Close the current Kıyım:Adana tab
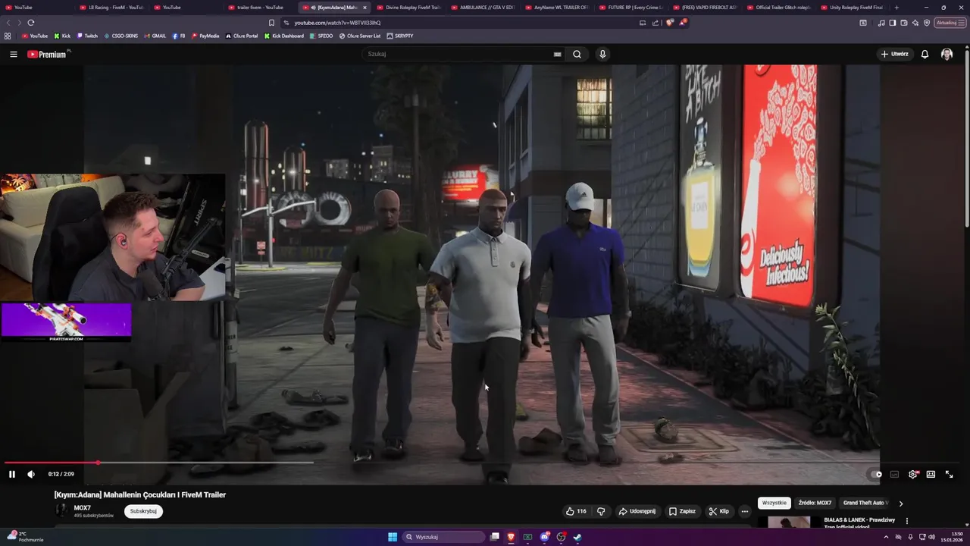This screenshot has height=546, width=970. (365, 8)
